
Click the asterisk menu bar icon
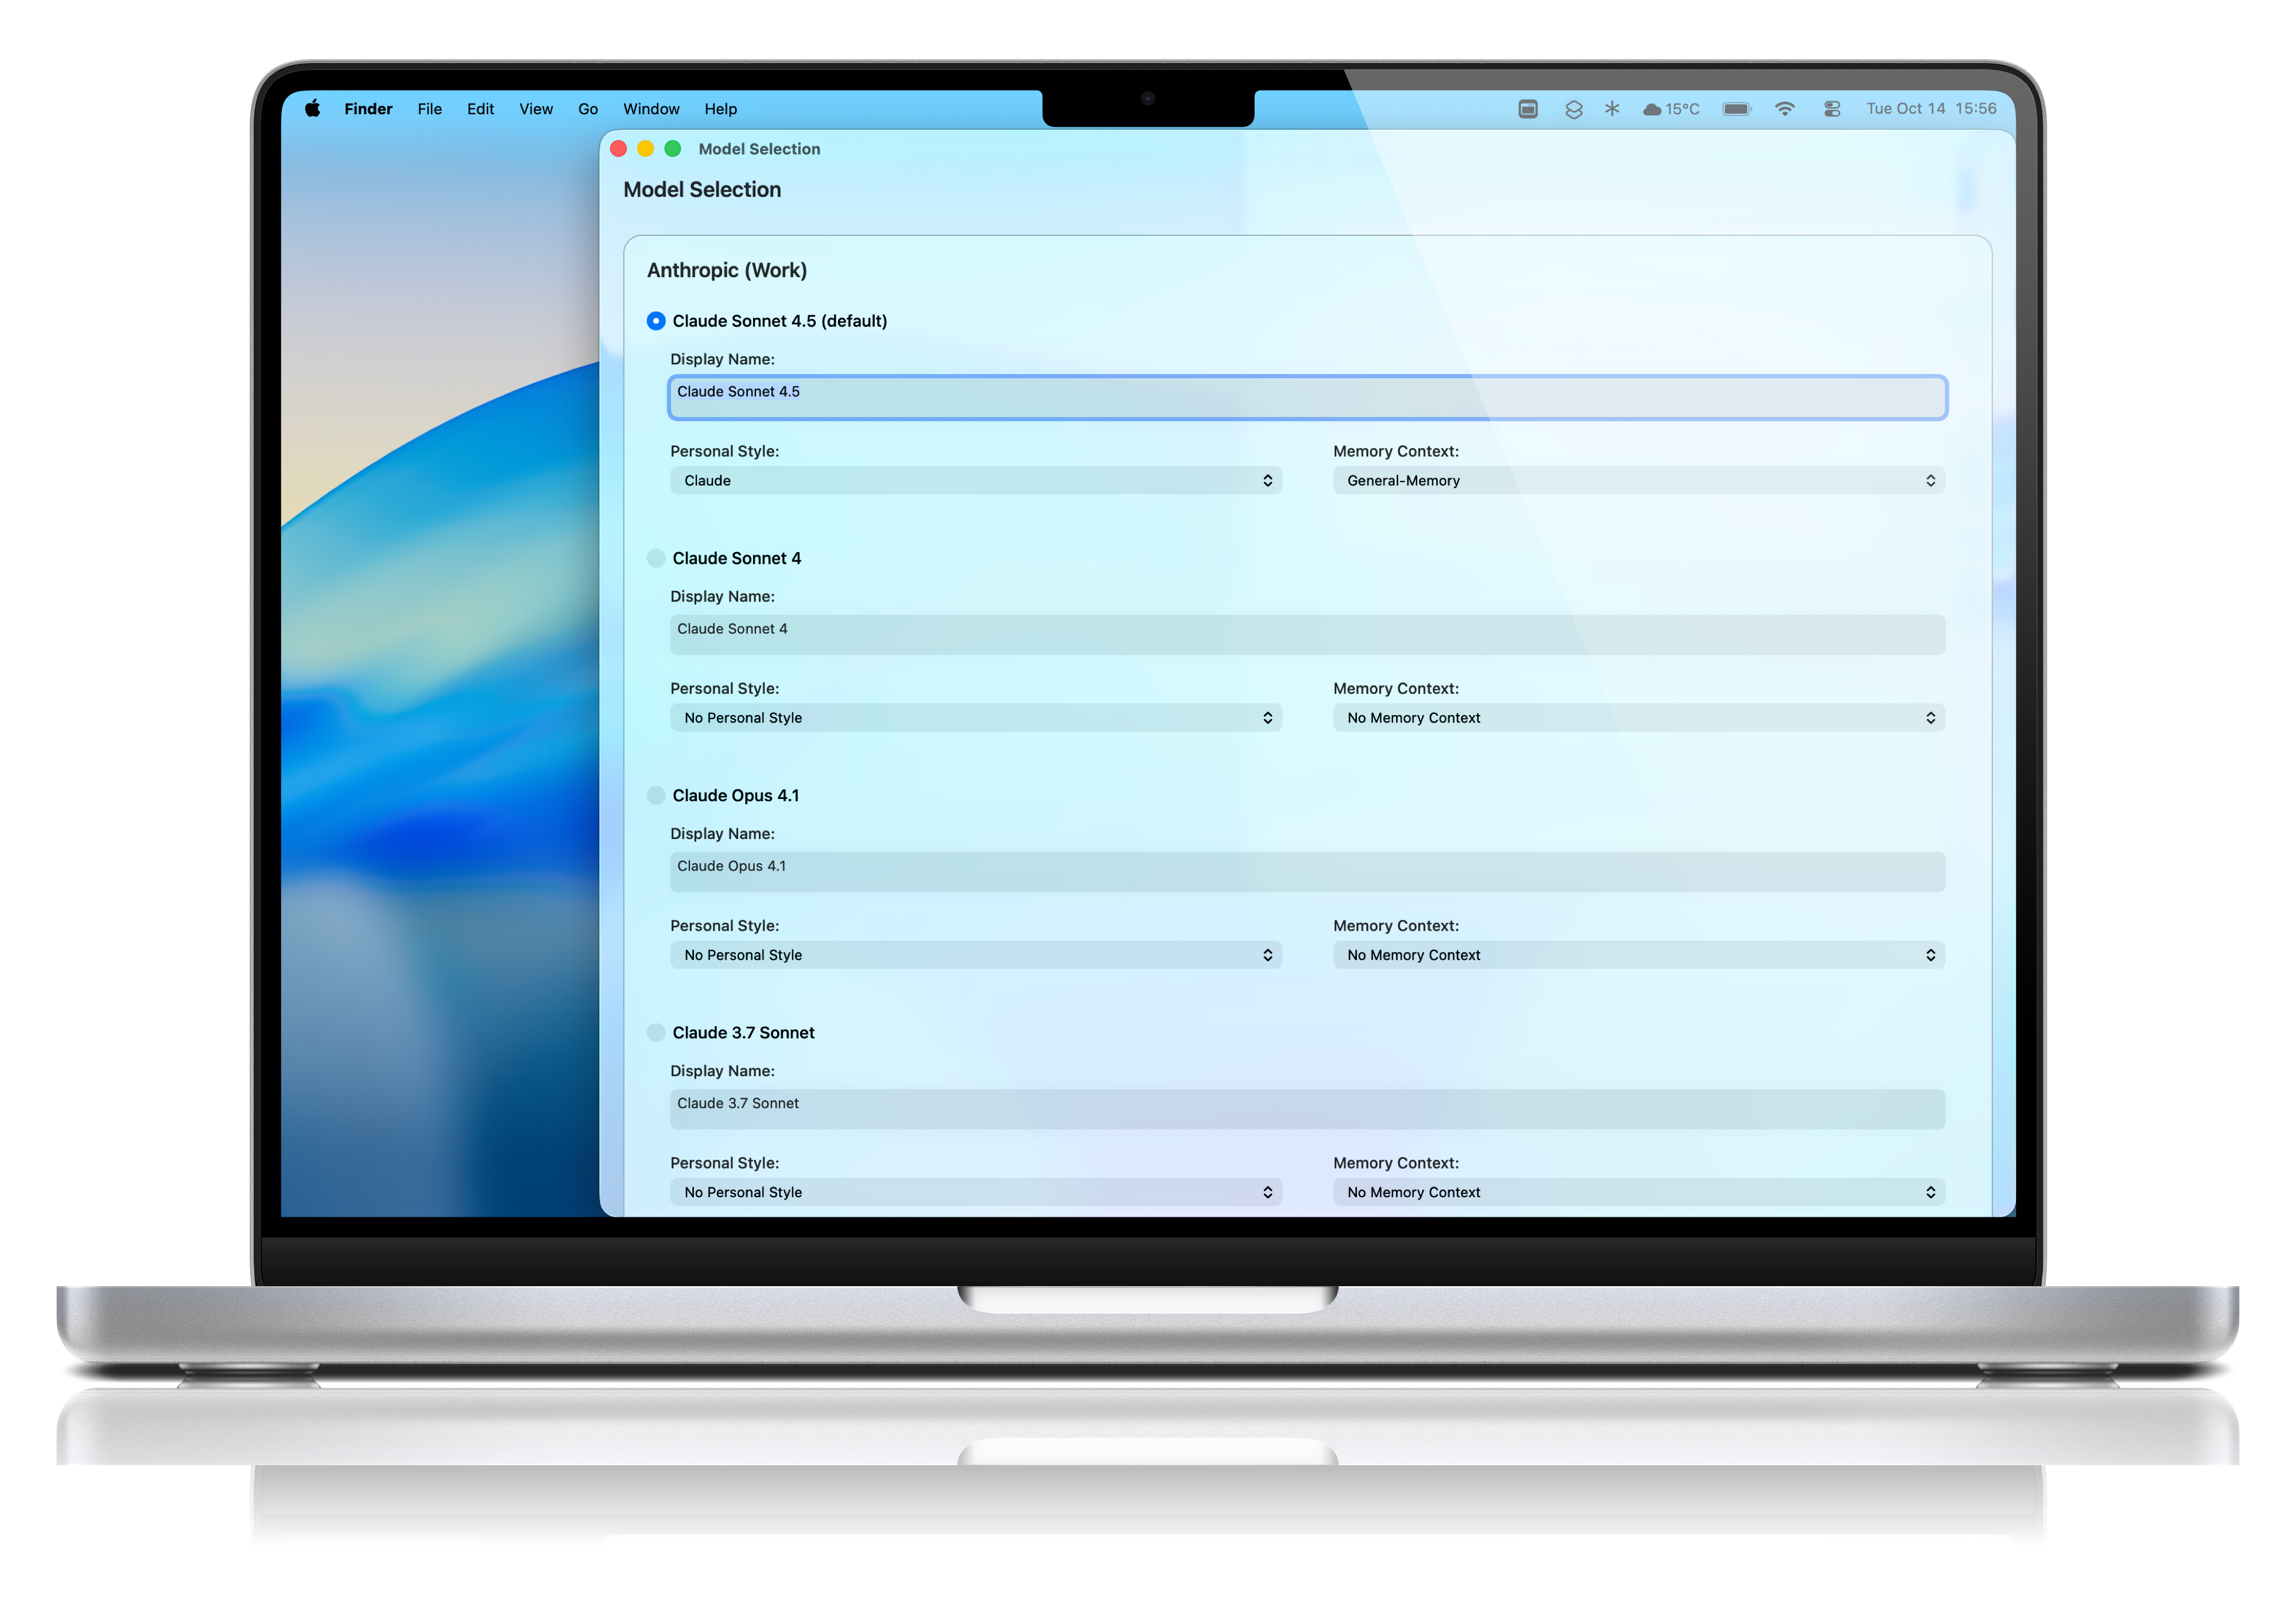point(1611,109)
